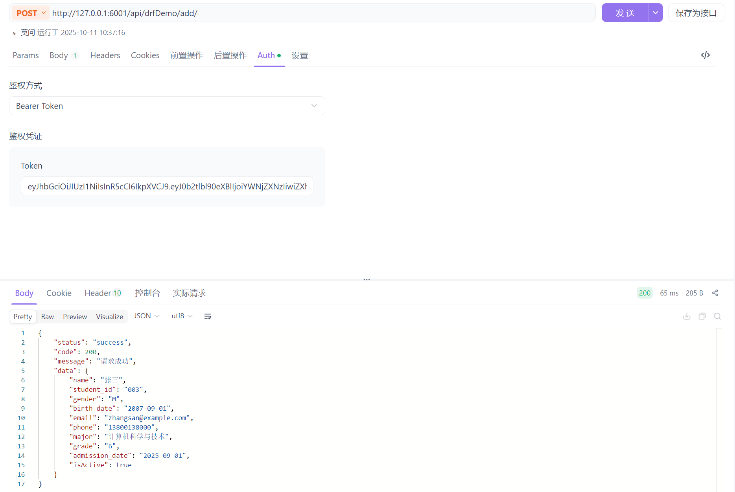The width and height of the screenshot is (735, 492).
Task: Open the 实际请求 tab
Action: 189,293
